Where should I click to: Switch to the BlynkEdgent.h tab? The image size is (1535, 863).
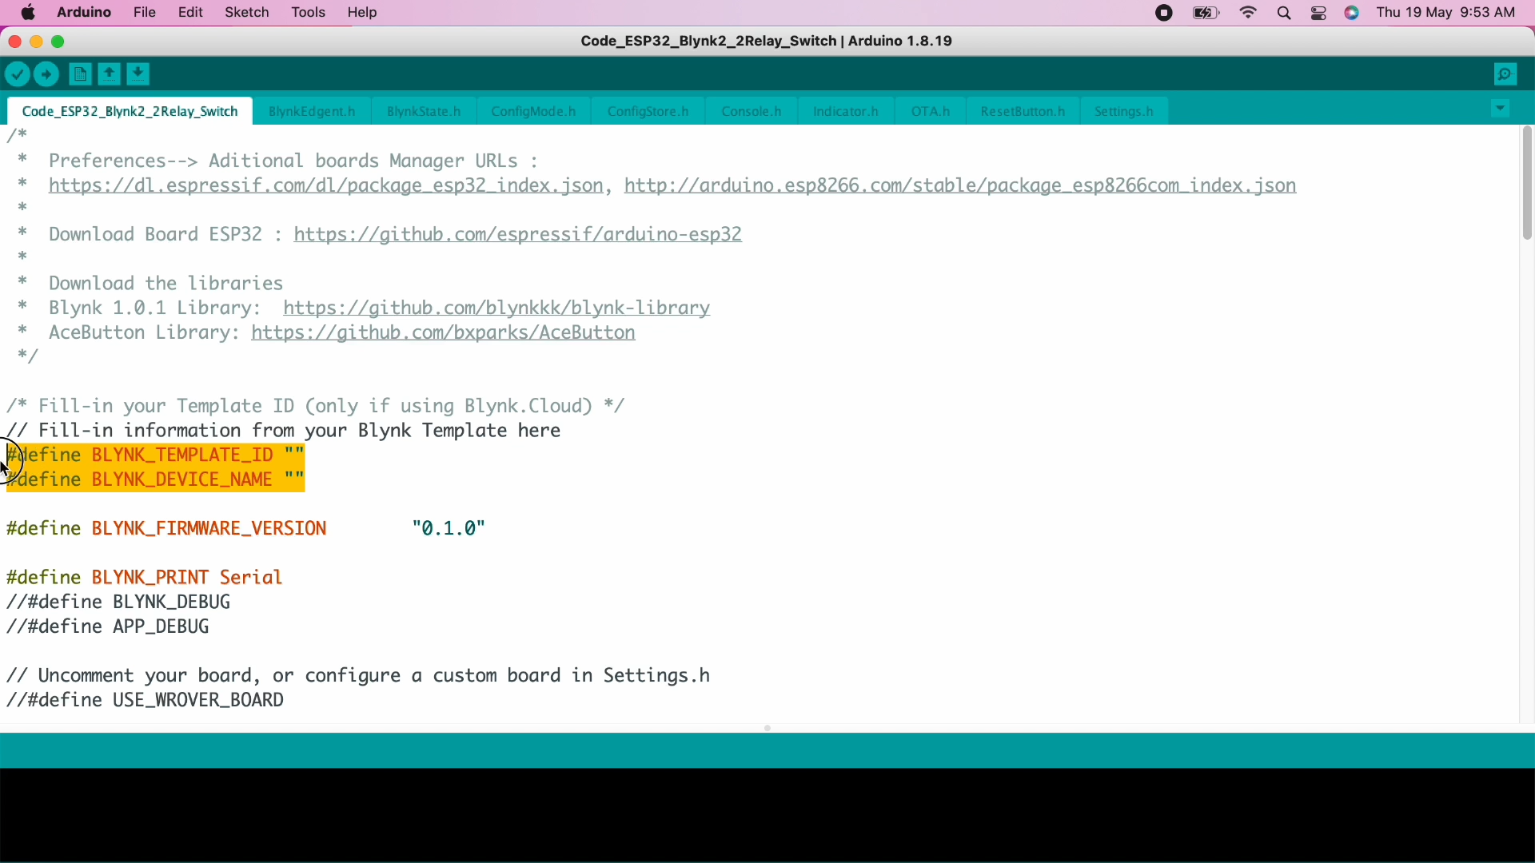pos(313,112)
